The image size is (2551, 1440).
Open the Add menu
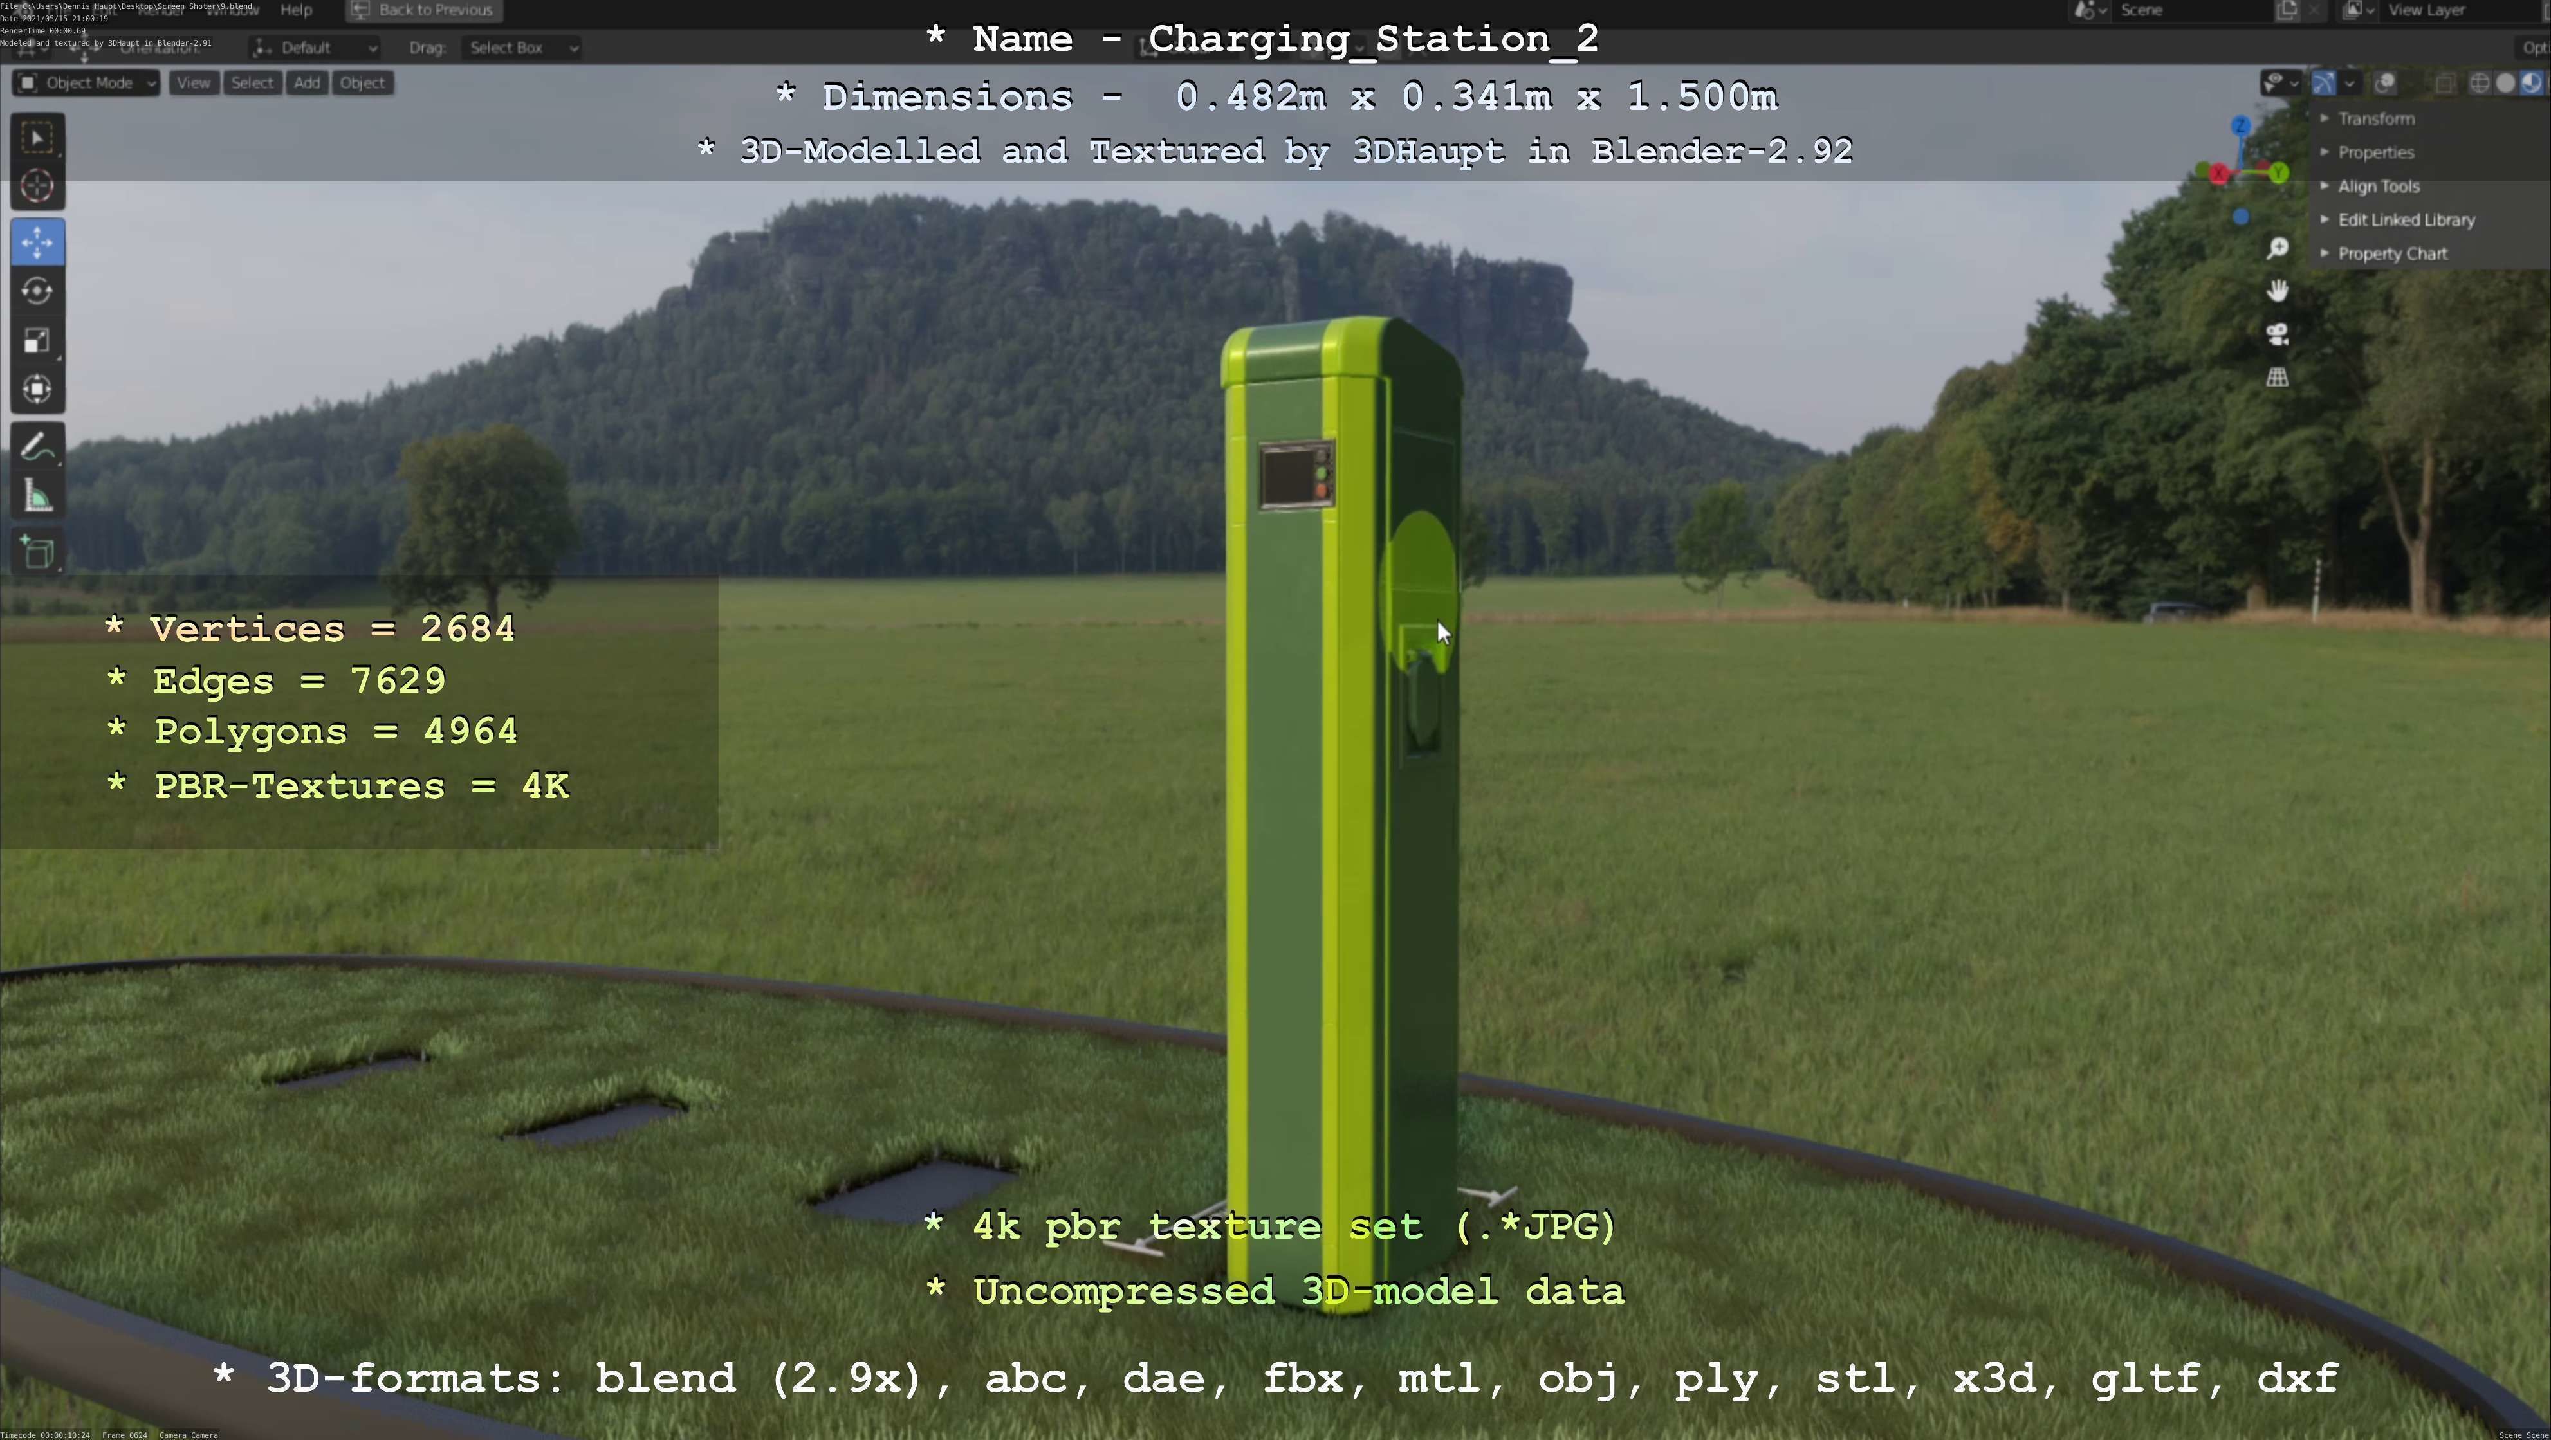click(x=307, y=82)
